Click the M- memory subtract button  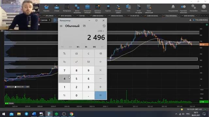tap(86, 47)
